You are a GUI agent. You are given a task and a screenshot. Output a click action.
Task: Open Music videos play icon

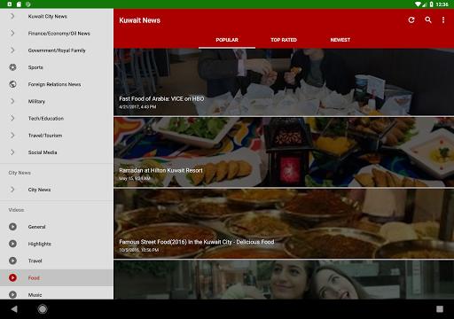click(x=12, y=294)
